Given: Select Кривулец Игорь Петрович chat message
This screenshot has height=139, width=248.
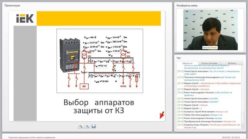Looking at the screenshot, I should coord(209,126).
